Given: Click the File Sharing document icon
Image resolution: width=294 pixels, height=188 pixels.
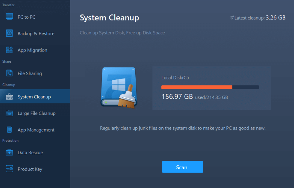Looking at the screenshot, I should (10, 73).
